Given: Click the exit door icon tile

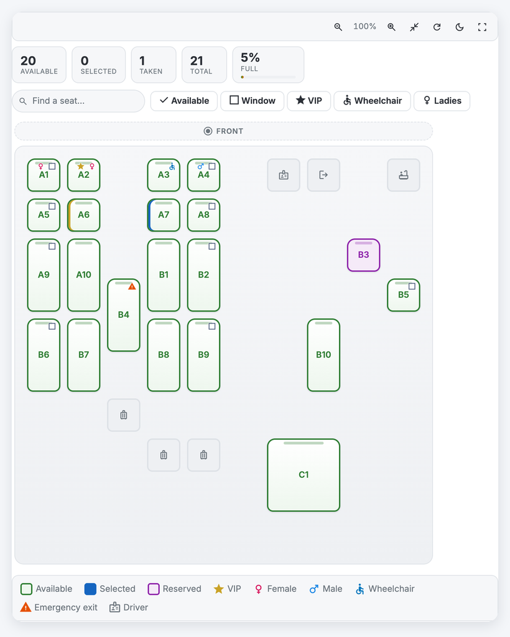Looking at the screenshot, I should (323, 175).
